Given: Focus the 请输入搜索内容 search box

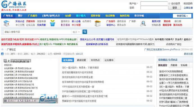Looking at the screenshot, I should (x=37, y=32).
